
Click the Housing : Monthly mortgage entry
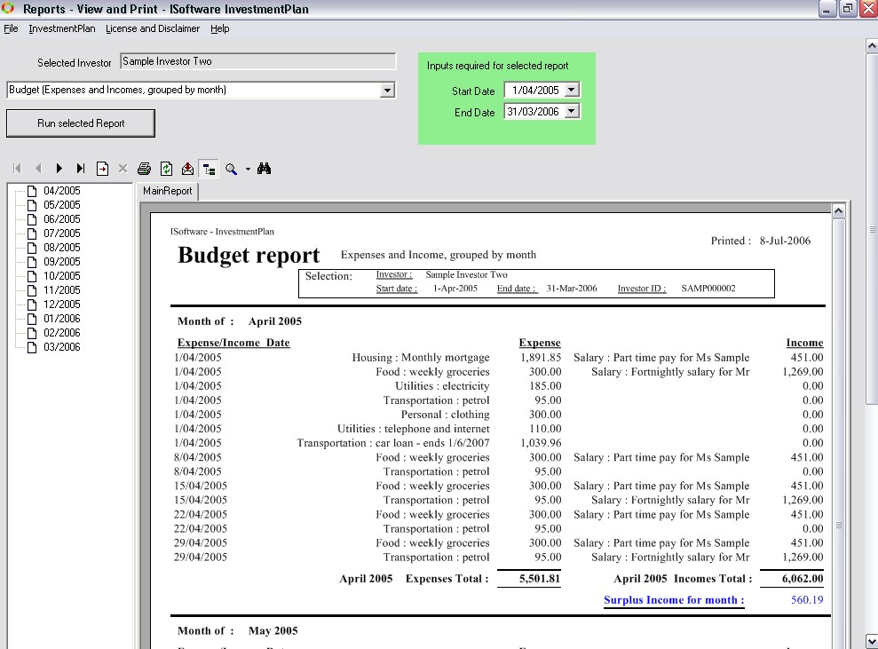421,357
